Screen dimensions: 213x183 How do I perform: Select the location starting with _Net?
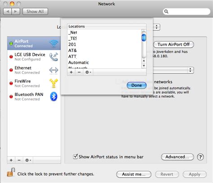[x=104, y=32]
